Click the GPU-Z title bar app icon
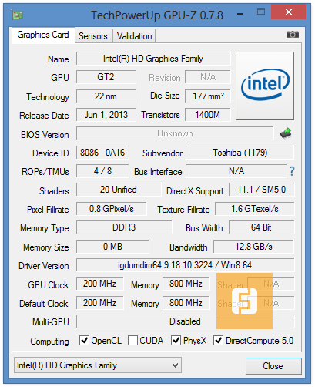 [17, 15]
